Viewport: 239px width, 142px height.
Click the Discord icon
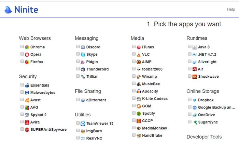(83, 47)
